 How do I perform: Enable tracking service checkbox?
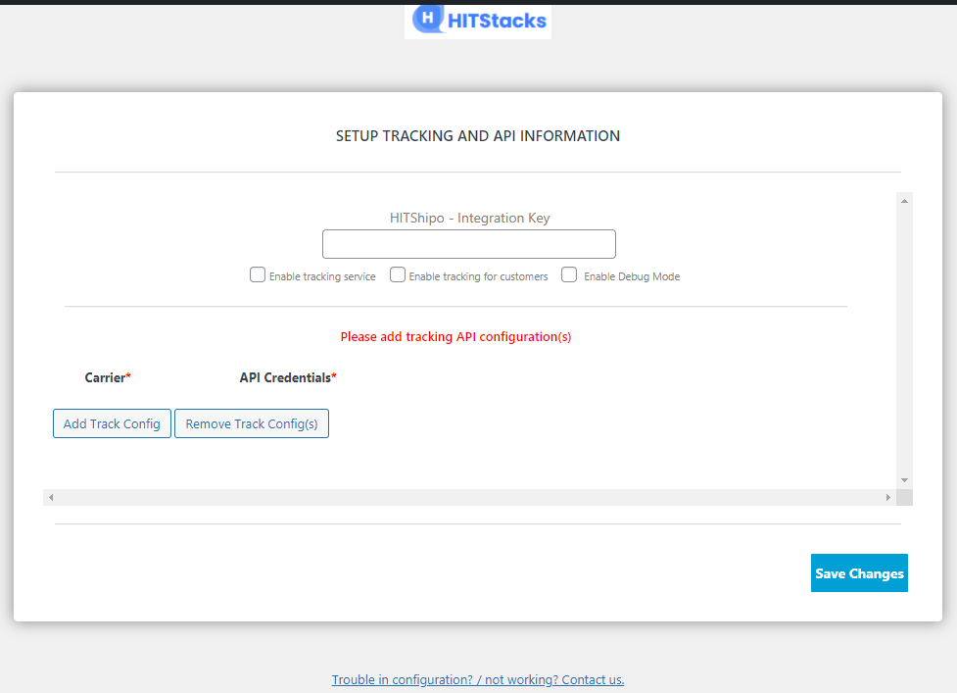pyautogui.click(x=258, y=274)
